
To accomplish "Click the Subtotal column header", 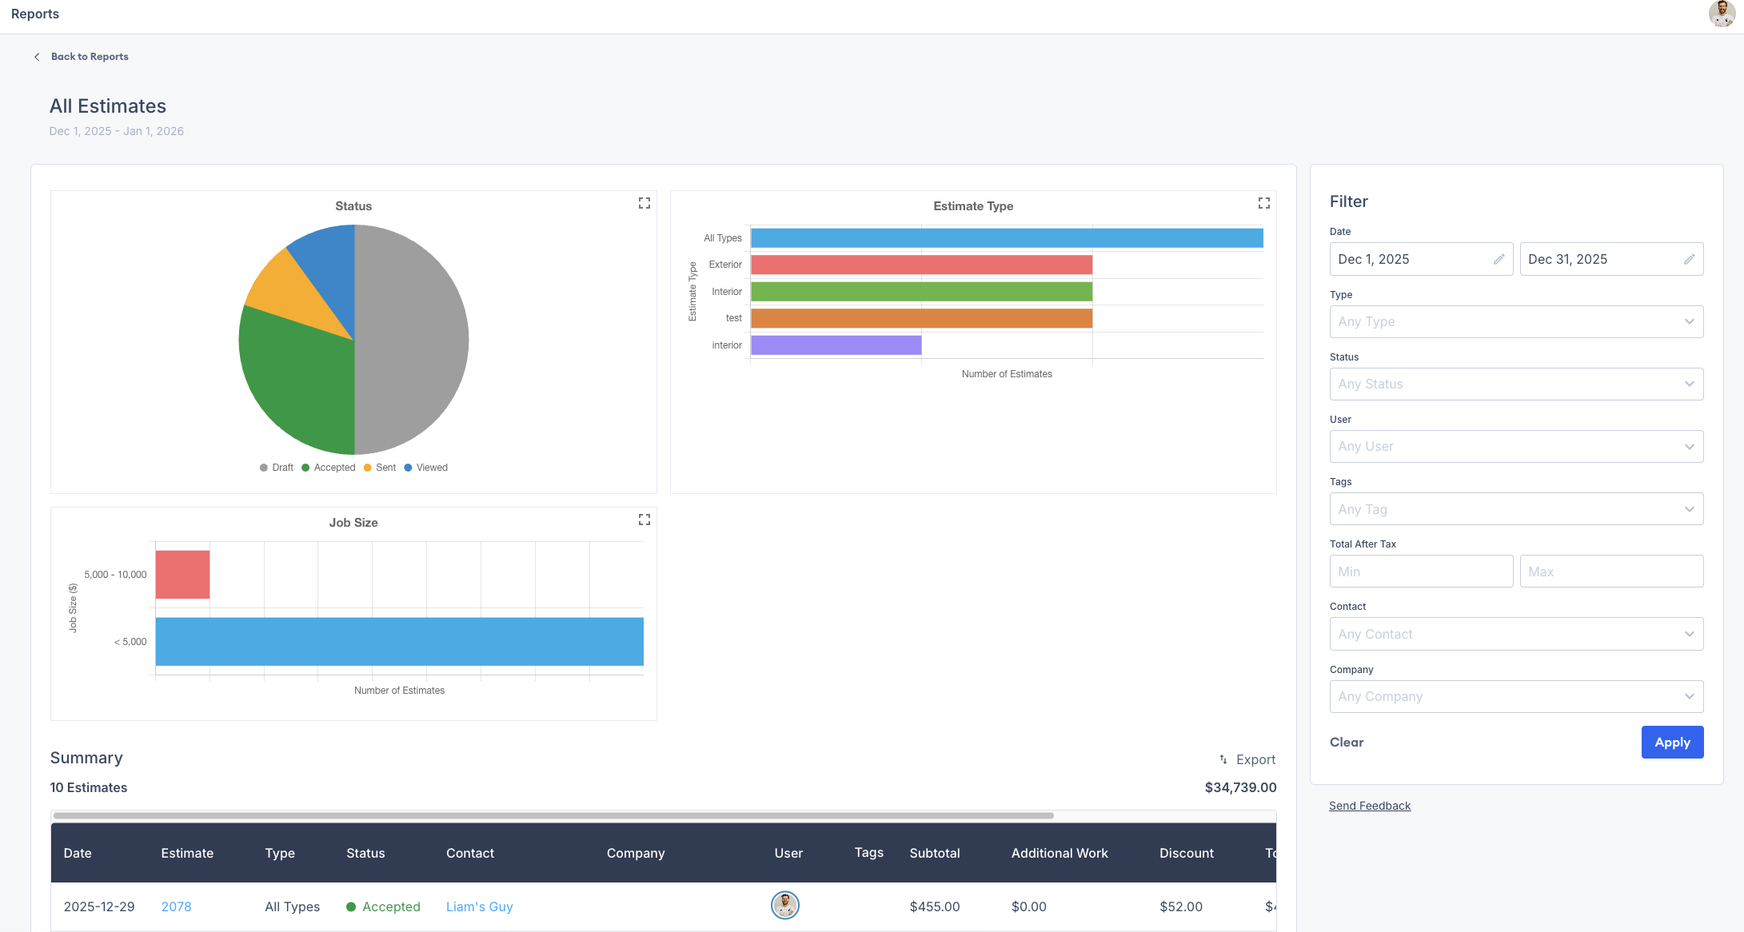I will (935, 853).
